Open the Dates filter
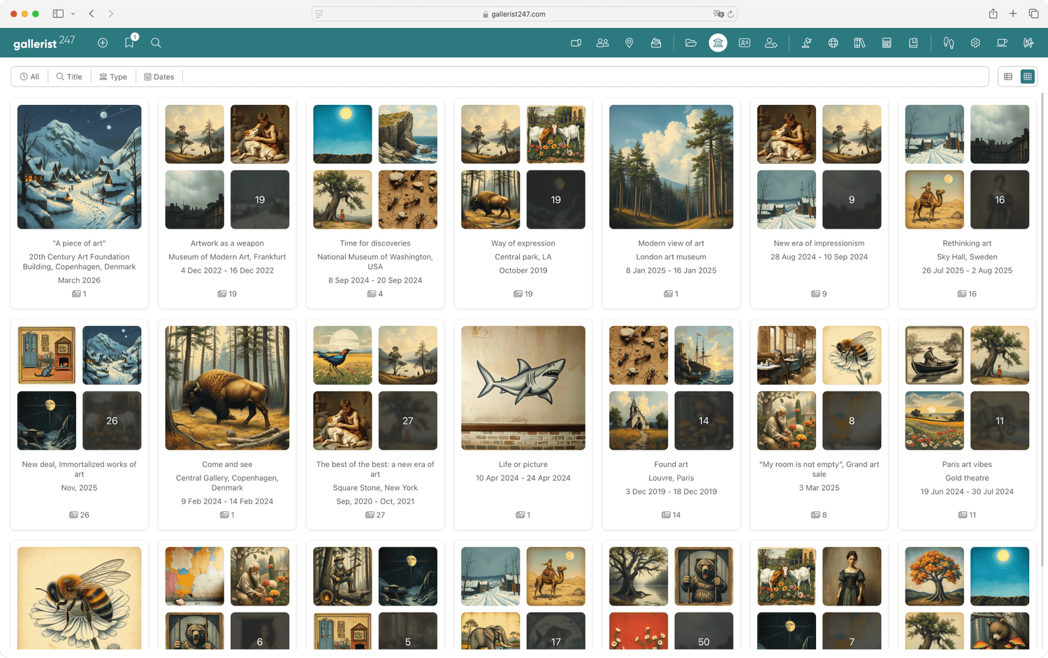The height and width of the screenshot is (658, 1048). tap(159, 76)
